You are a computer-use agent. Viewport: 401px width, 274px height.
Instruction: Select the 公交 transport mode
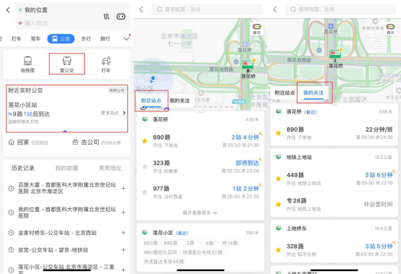(x=61, y=38)
